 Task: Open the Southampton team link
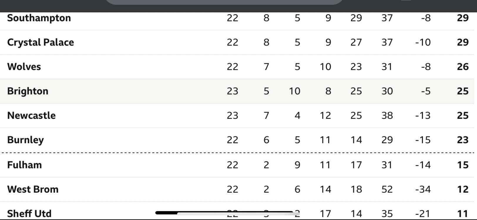(x=39, y=18)
